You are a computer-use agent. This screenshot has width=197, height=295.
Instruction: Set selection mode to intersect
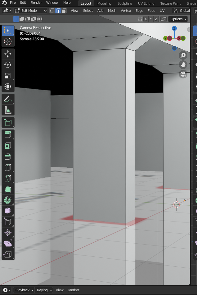[x=39, y=19]
